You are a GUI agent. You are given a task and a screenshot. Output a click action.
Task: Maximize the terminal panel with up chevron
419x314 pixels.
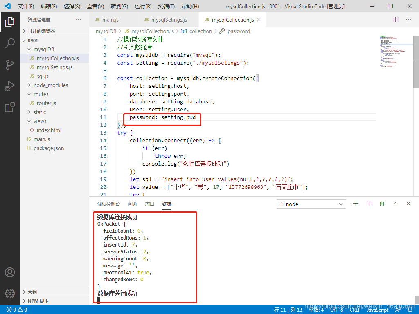point(395,204)
